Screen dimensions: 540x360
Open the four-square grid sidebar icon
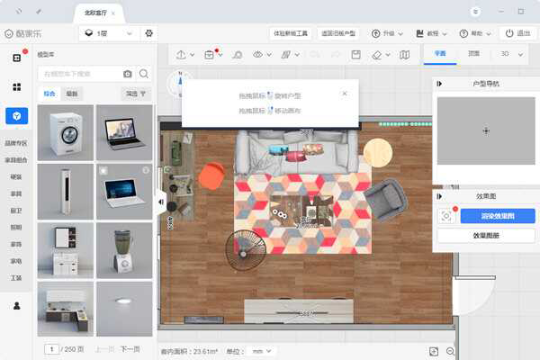coord(16,87)
